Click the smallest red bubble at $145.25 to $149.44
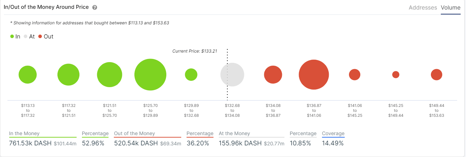This screenshot has height=157, width=466. coord(396,75)
